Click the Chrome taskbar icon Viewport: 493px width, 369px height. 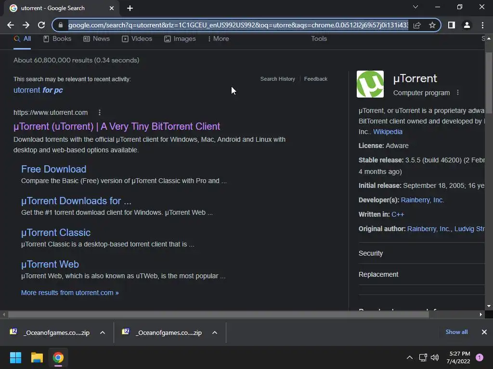(x=58, y=357)
